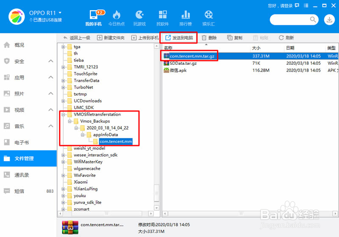Viewport: 339px width, 237px height.
Task: Click the 360 assistant logo
Action: [x=17, y=17]
